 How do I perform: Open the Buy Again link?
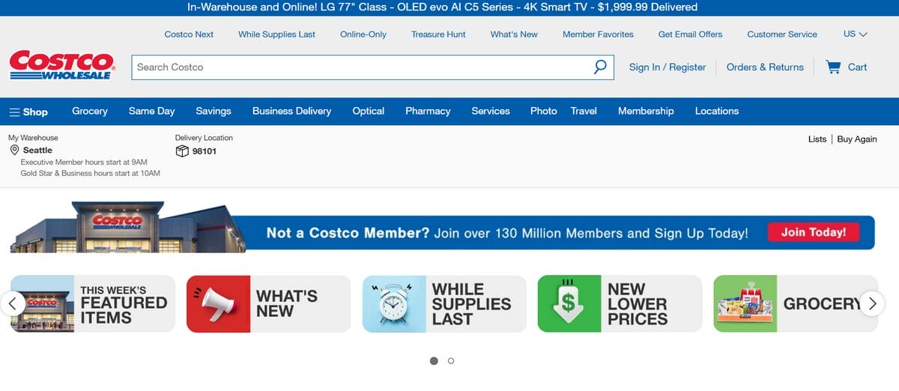click(857, 139)
